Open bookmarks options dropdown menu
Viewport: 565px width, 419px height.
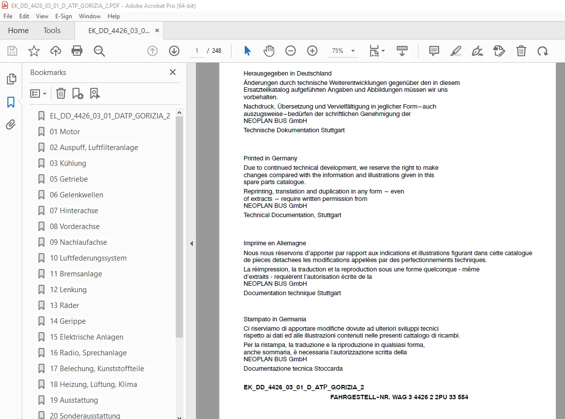coord(38,94)
